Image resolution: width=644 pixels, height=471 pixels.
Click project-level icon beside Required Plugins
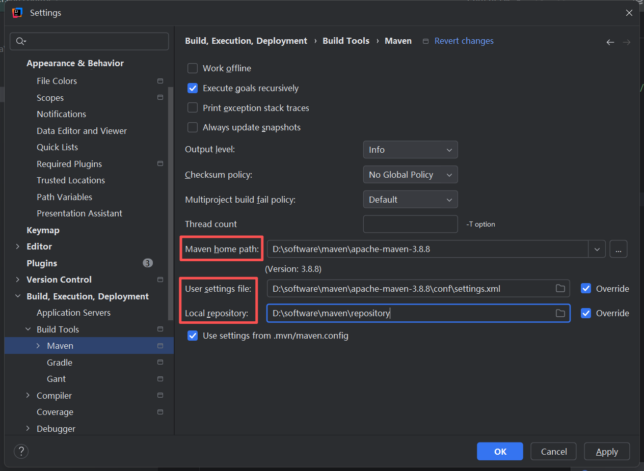[x=160, y=163]
